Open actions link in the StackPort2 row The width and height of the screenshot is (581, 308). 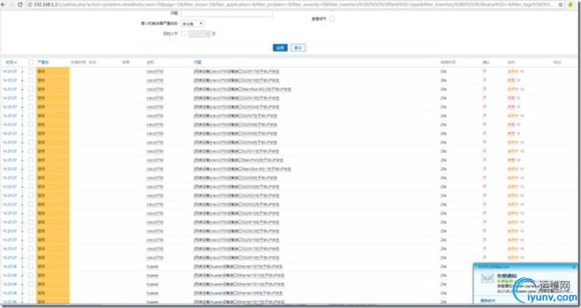coord(511,160)
